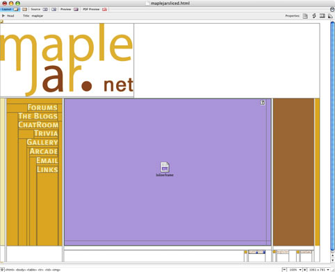The width and height of the screenshot is (335, 272).
Task: Toggle the split source view icon
Action: pos(322,16)
